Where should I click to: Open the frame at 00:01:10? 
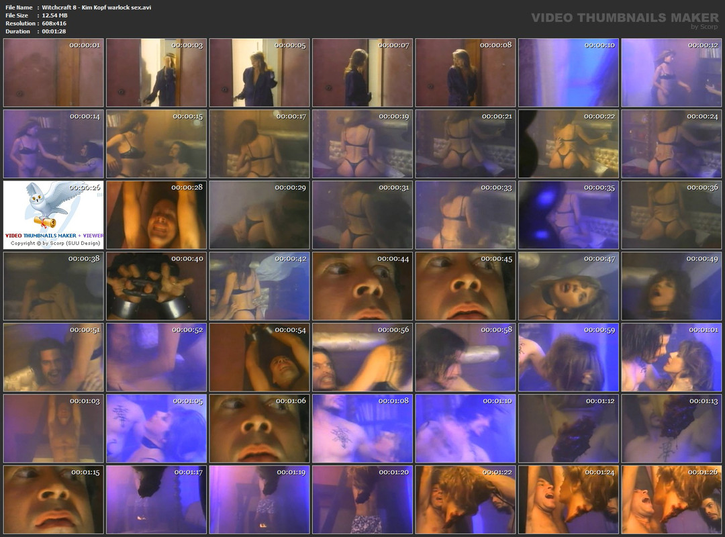tap(466, 429)
